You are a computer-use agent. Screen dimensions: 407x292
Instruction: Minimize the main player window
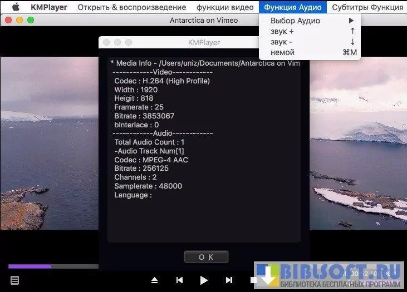click(19, 20)
